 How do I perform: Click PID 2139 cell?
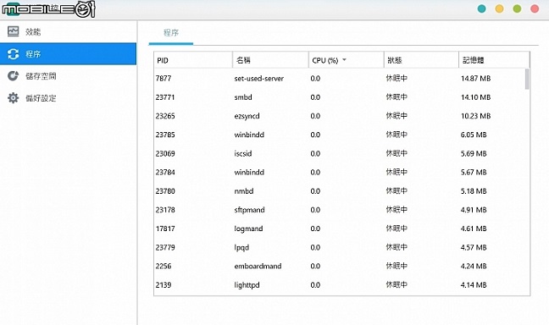click(x=164, y=285)
